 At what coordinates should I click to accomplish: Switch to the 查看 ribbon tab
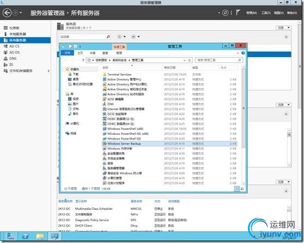pos(105,53)
